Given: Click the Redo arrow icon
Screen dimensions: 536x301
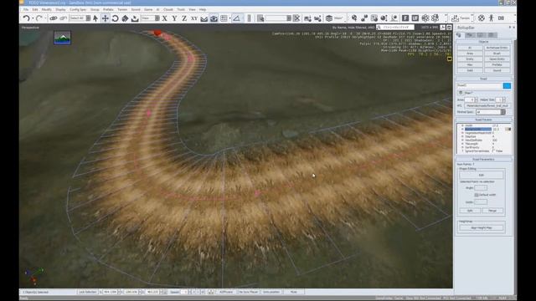Looking at the screenshot, I should click(x=39, y=18).
